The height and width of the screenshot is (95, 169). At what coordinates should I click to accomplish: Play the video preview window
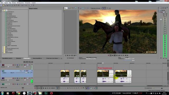pyautogui.click(x=115, y=55)
